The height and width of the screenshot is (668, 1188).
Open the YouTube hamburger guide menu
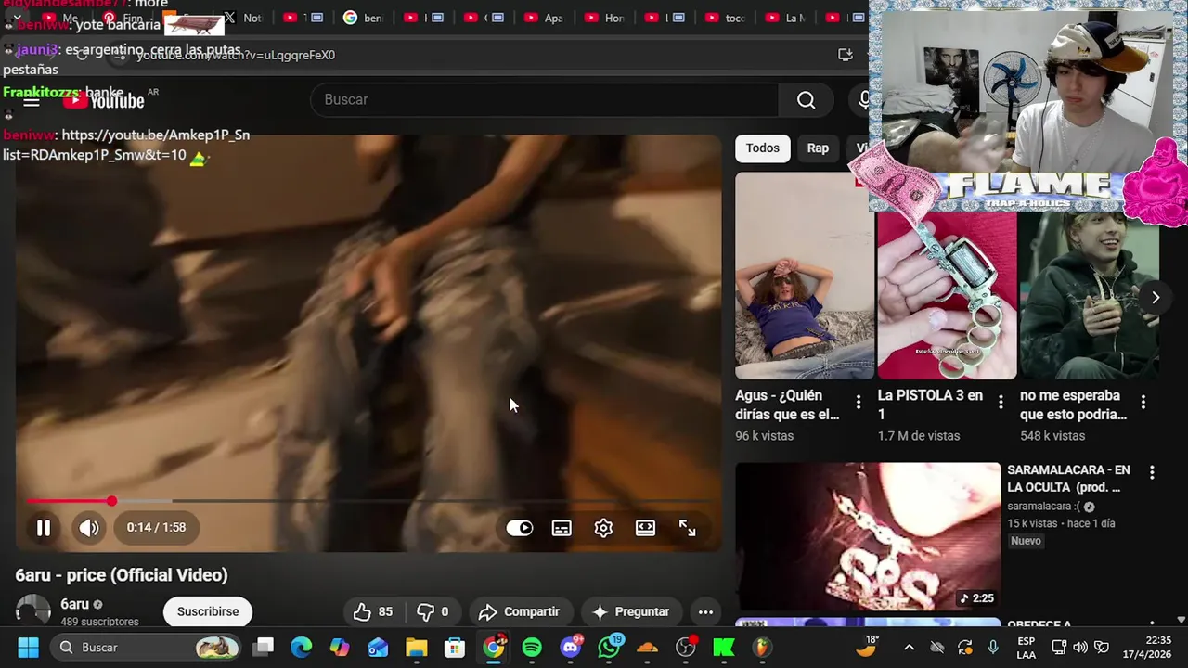[32, 101]
